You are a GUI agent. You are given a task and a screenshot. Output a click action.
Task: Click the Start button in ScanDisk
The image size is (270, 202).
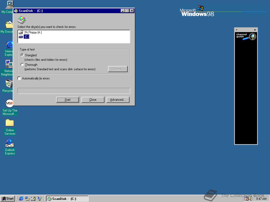click(x=67, y=100)
